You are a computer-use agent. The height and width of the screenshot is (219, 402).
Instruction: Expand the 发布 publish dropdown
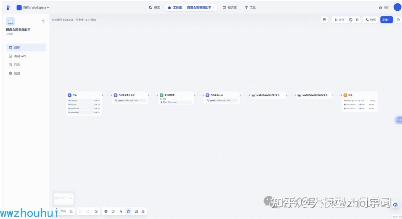[x=386, y=20]
